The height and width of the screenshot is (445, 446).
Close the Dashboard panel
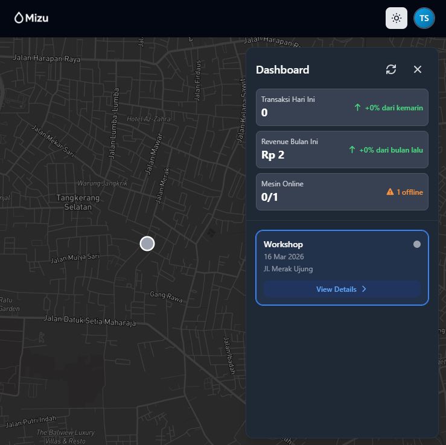pos(418,69)
